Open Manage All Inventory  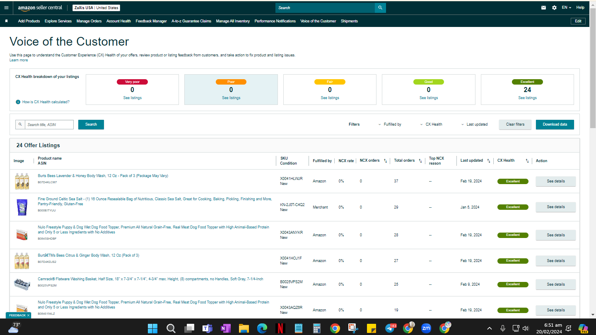coord(233,21)
